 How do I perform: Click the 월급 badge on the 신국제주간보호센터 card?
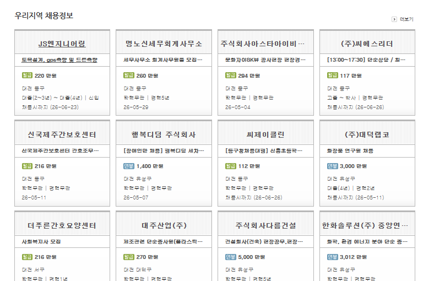tap(27, 166)
